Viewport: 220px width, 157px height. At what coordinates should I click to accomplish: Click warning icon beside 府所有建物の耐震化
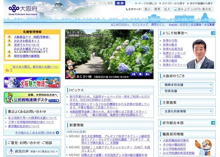pyautogui.click(x=9, y=56)
